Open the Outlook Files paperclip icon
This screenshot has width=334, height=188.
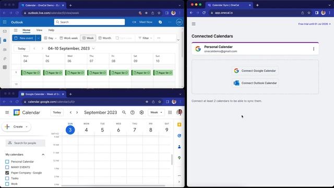(x=5, y=58)
